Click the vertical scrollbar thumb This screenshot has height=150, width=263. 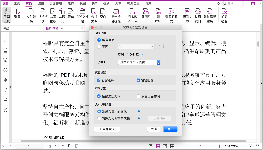click(258, 44)
